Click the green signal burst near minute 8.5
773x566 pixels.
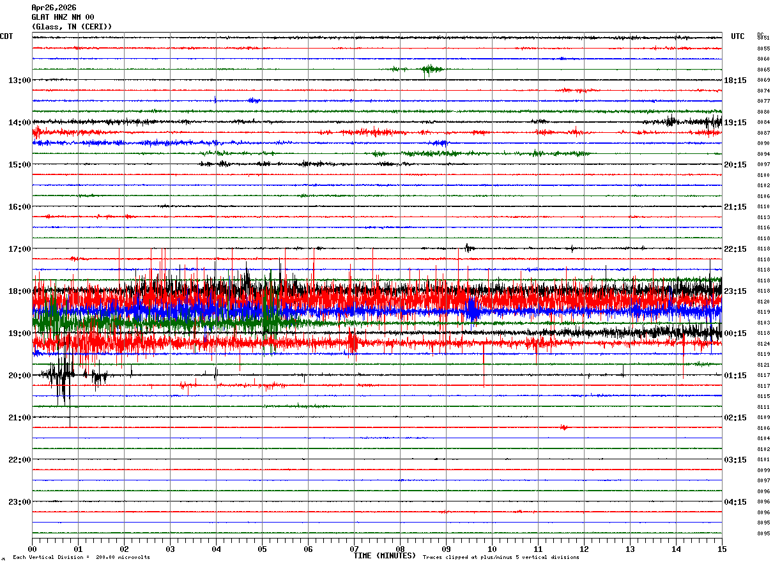(431, 69)
